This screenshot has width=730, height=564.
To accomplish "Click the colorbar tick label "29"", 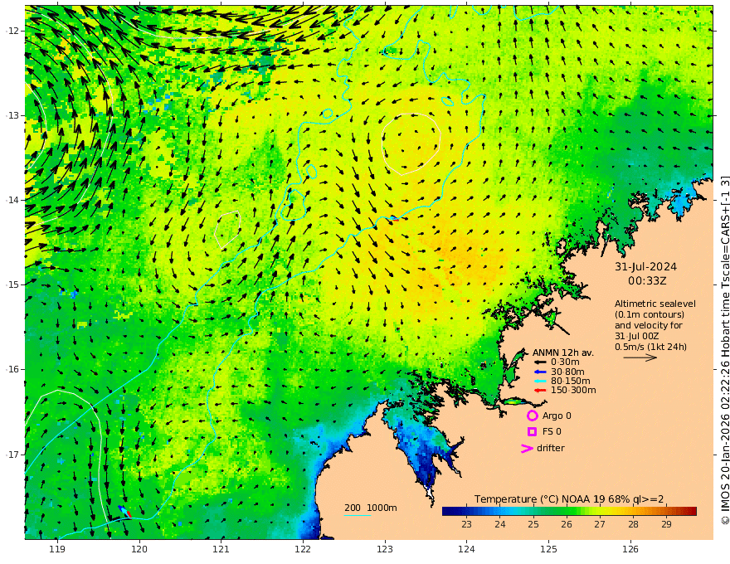I will pyautogui.click(x=666, y=524).
